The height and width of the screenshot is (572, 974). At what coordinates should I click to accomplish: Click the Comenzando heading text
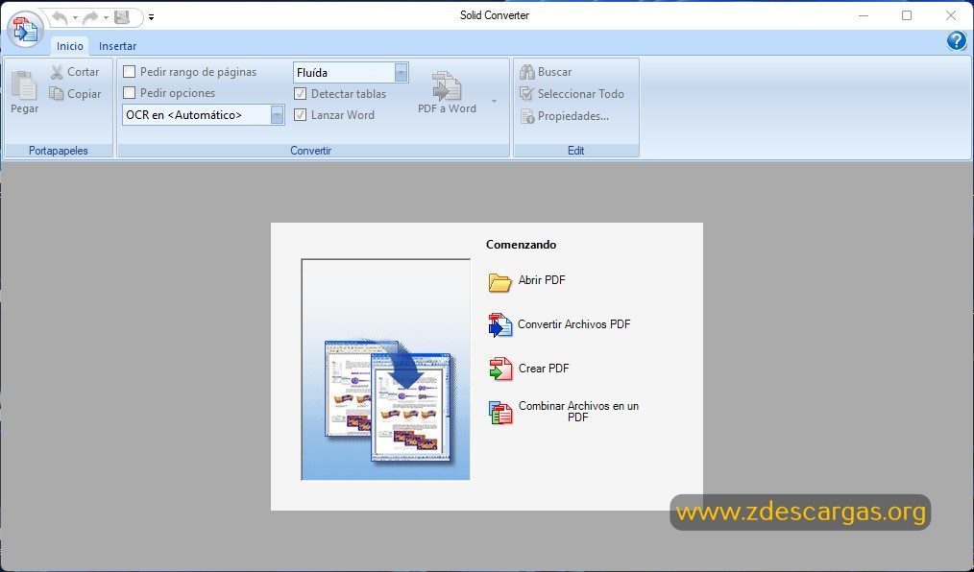522,245
